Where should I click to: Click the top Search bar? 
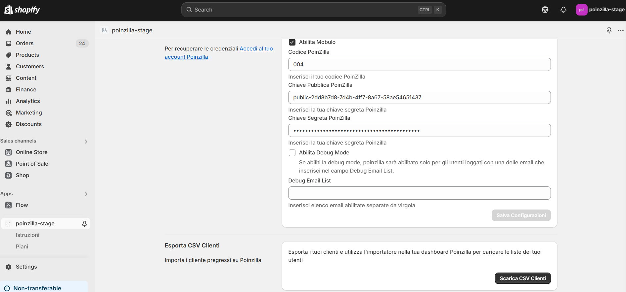click(313, 10)
